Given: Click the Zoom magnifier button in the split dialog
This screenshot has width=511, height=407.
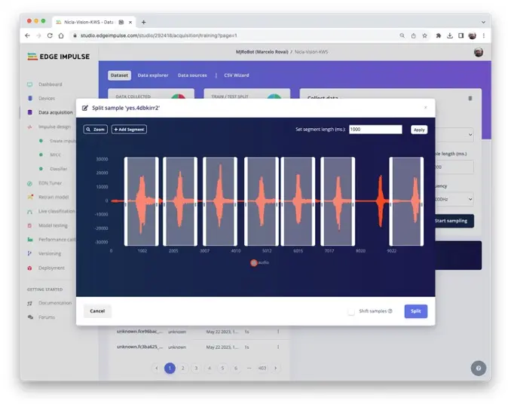Looking at the screenshot, I should (95, 130).
